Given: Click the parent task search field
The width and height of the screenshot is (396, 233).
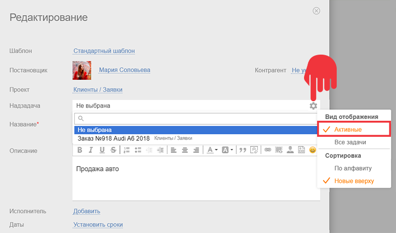Looking at the screenshot, I should click(195, 118).
